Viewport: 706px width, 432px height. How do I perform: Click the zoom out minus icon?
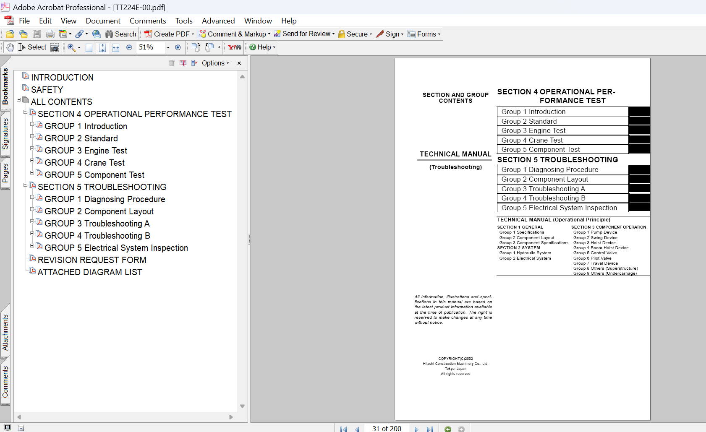click(x=129, y=47)
